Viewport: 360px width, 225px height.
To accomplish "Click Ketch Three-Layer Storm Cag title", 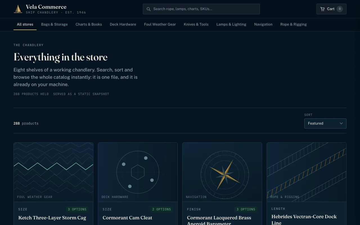I will [x=52, y=218].
